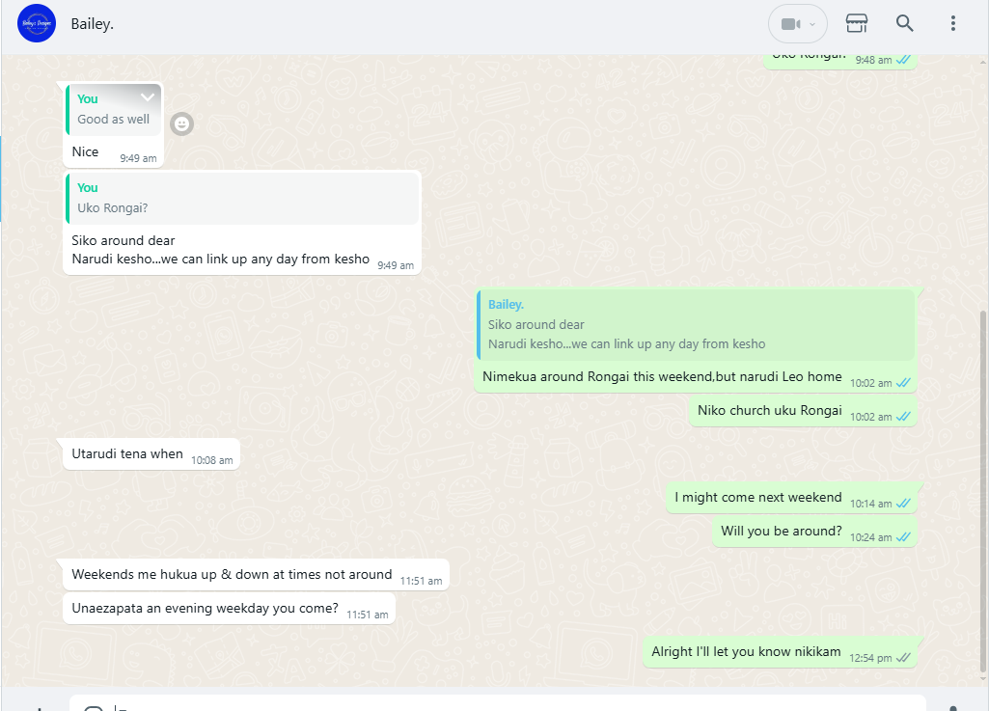Open quoted Bailey reply 'Siko around dear'
This screenshot has height=711, width=989.
696,324
